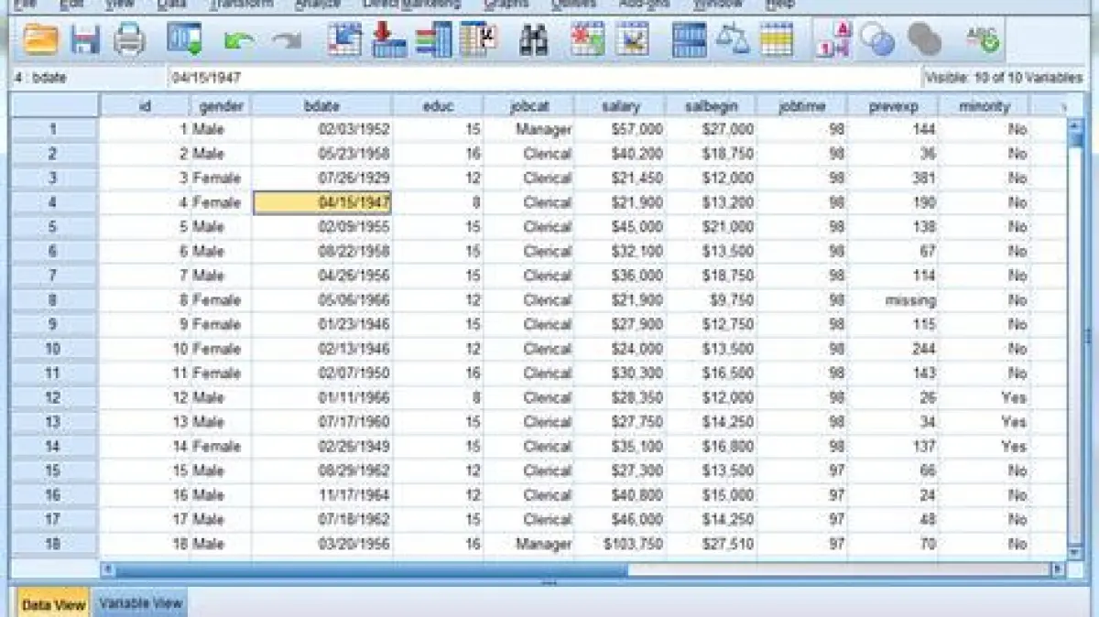Undo the last action using the green arrow
The width and height of the screenshot is (1099, 617).
point(238,40)
